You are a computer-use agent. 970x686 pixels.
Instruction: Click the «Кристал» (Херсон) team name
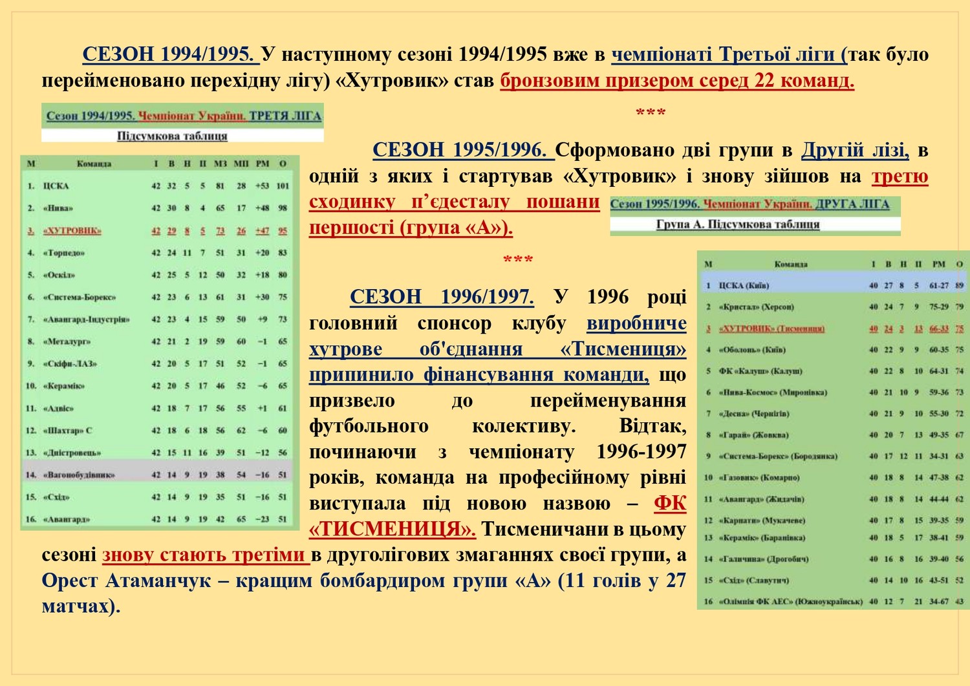(x=756, y=307)
